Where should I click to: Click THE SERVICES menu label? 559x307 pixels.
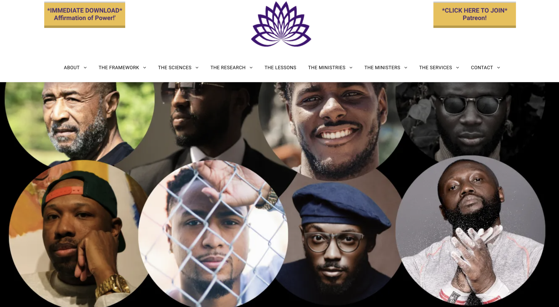tap(436, 68)
